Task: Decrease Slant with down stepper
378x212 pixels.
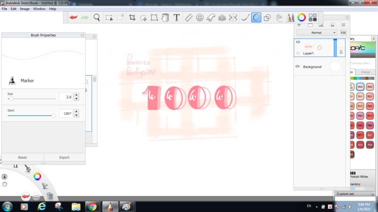Action: [76, 115]
